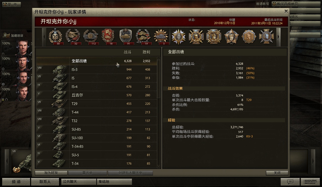Viewport: 322px width, 187px height.
Task: Select the T29 tank row
Action: 97,104
